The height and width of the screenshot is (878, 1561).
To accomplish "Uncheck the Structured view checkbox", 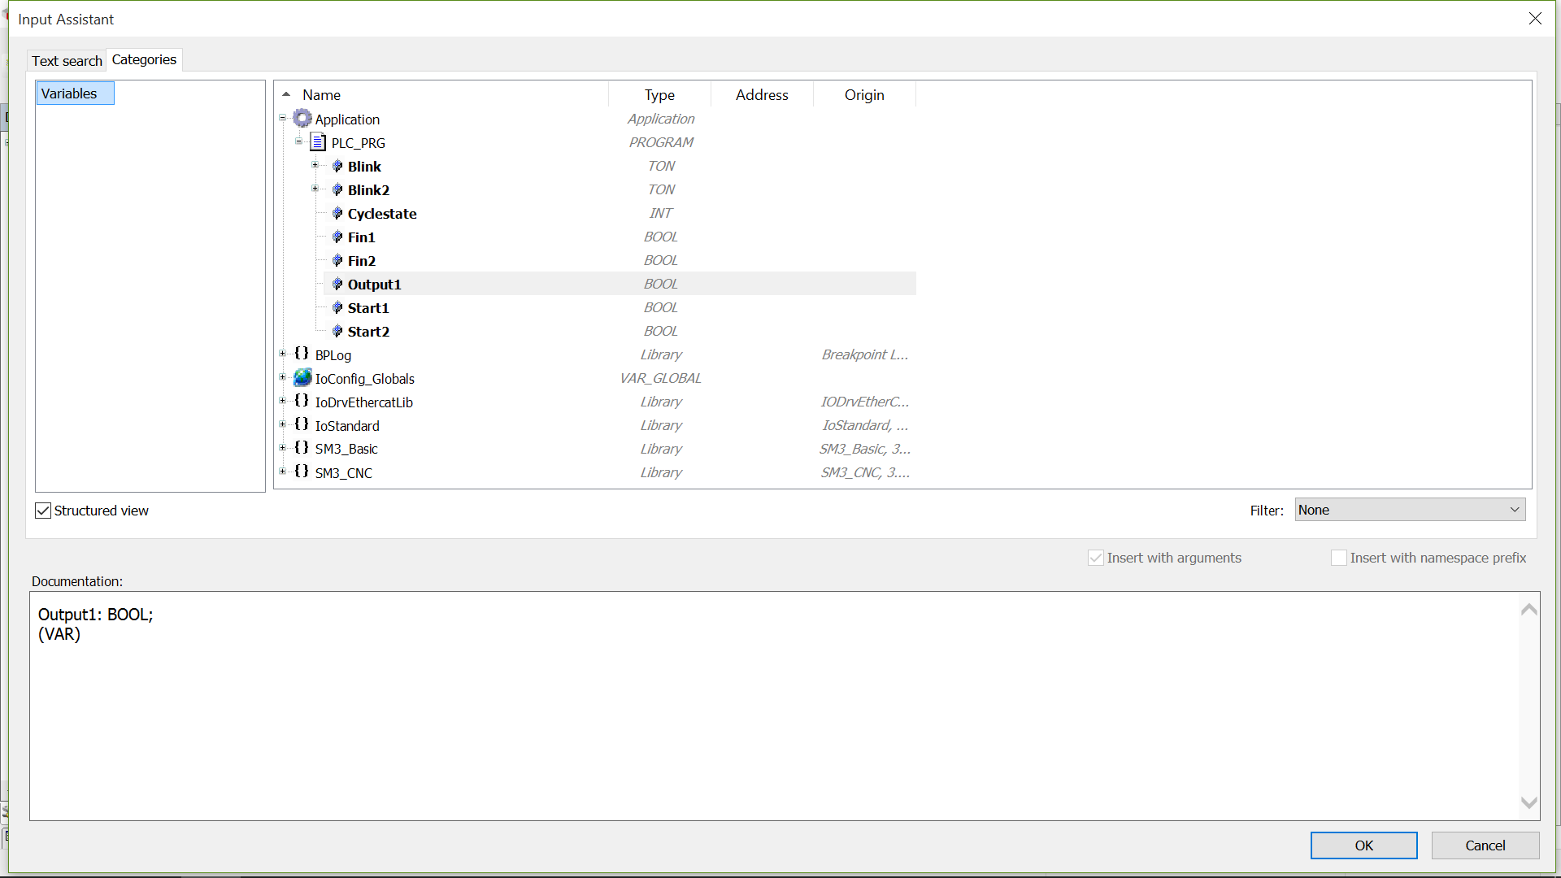I will point(43,511).
